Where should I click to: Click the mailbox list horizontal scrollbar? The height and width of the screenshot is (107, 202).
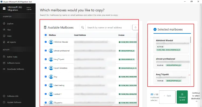[79, 105]
